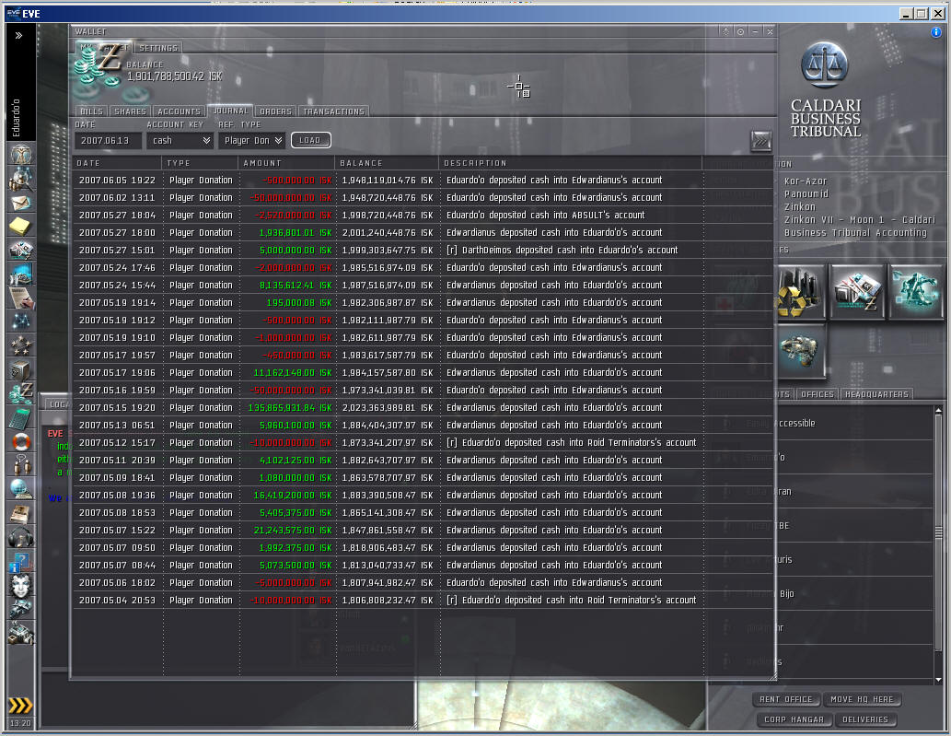This screenshot has width=951, height=736.
Task: Click the blue info icon top right
Action: (x=936, y=32)
